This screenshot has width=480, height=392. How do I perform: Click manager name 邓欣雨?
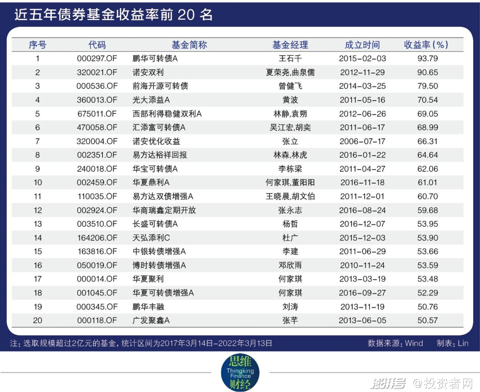coord(290,265)
